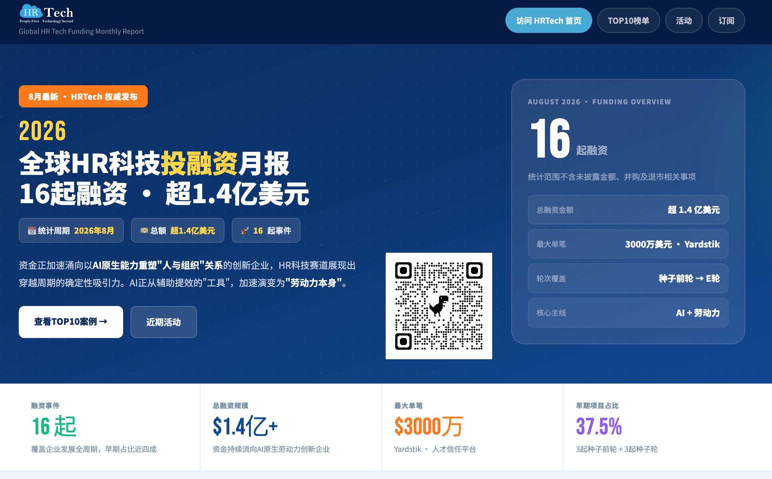Image resolution: width=772 pixels, height=479 pixels.
Task: Click the QR code image
Action: point(439,306)
